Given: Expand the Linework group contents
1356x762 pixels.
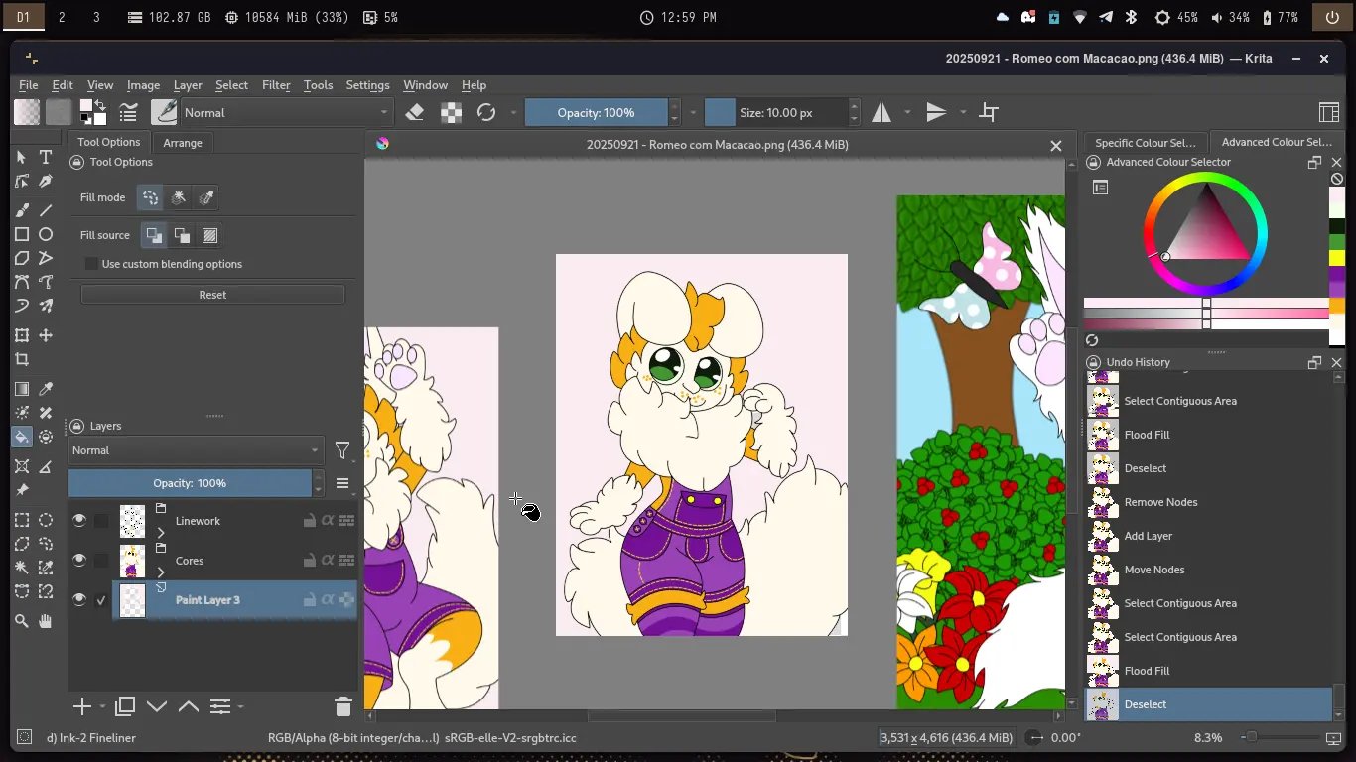Looking at the screenshot, I should [x=161, y=532].
